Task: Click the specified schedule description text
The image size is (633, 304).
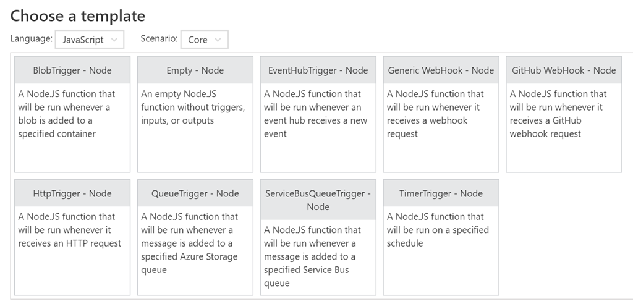Action: [438, 230]
